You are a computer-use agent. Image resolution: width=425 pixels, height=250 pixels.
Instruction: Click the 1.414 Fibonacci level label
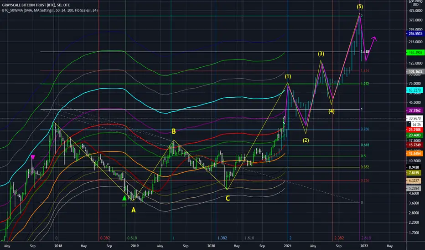(365, 71)
